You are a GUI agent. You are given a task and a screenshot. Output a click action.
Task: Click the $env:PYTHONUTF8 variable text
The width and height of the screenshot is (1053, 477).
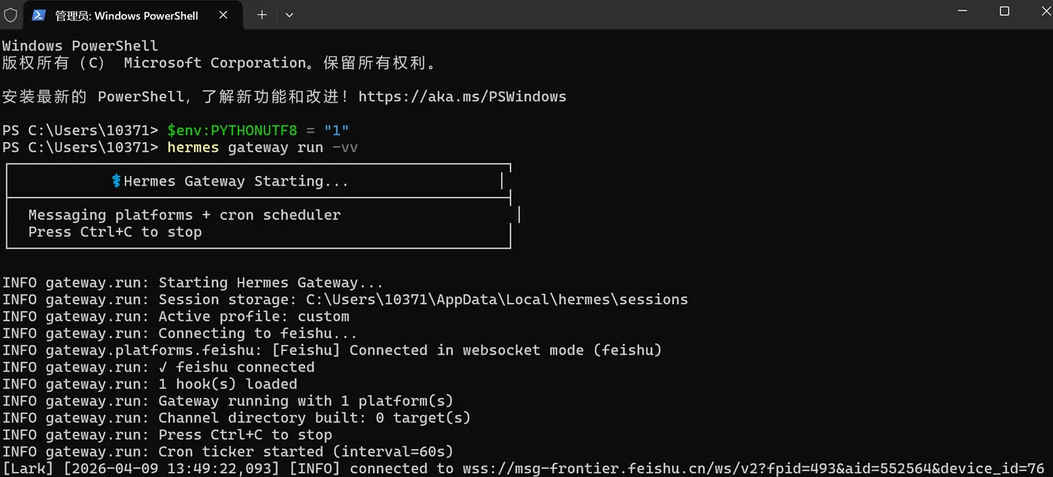232,131
